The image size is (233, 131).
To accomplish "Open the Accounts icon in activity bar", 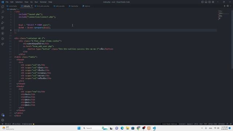I will (3, 115).
